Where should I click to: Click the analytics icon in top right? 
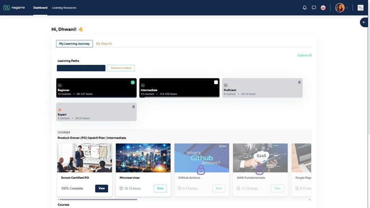tap(360, 8)
